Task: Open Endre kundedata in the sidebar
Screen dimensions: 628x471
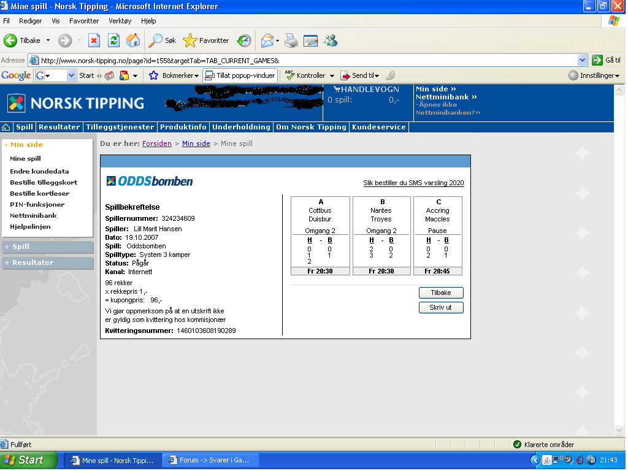Action: point(39,172)
